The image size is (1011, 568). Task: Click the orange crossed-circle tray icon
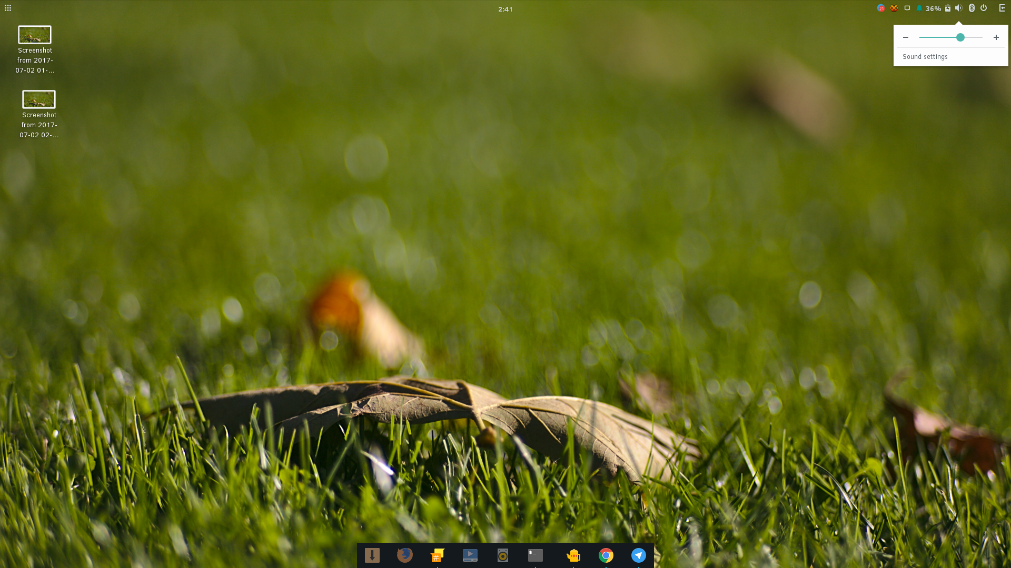click(894, 8)
